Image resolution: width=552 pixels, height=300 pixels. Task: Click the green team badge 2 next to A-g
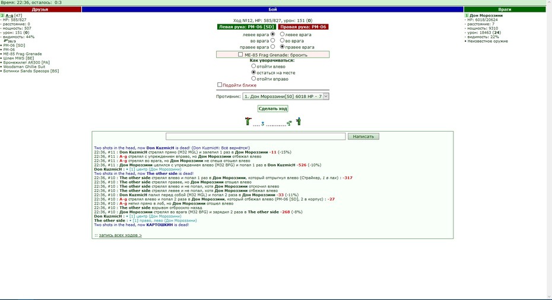coord(2,15)
